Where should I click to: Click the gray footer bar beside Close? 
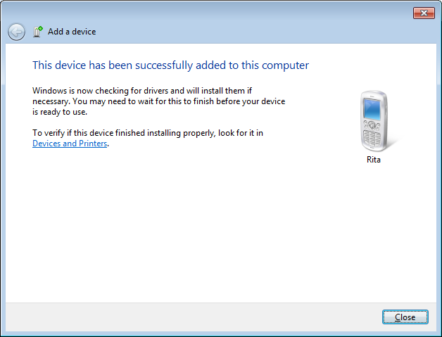[191, 317]
